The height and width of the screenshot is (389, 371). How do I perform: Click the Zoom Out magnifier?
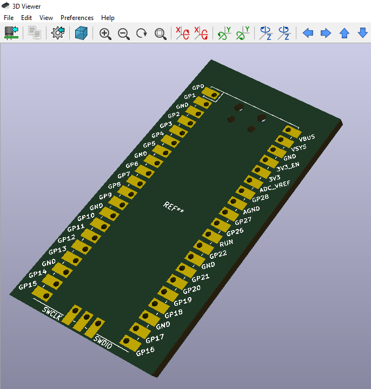tap(124, 33)
